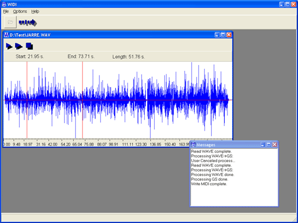Click the WAVE to MIDI convert arrow icon

click(x=28, y=23)
